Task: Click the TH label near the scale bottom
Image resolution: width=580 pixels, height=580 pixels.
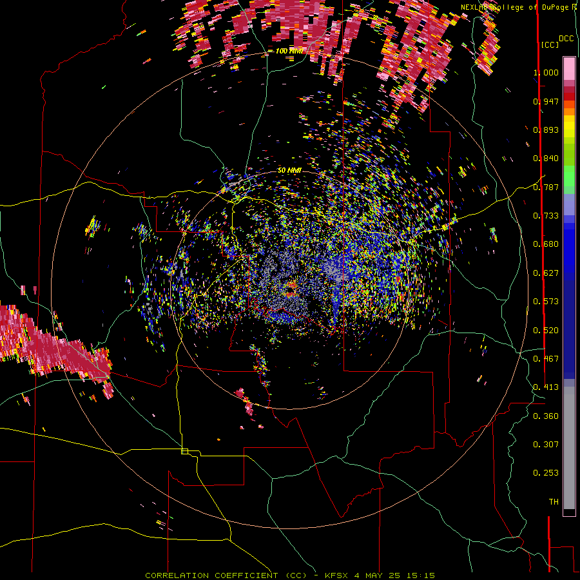Action: (554, 502)
